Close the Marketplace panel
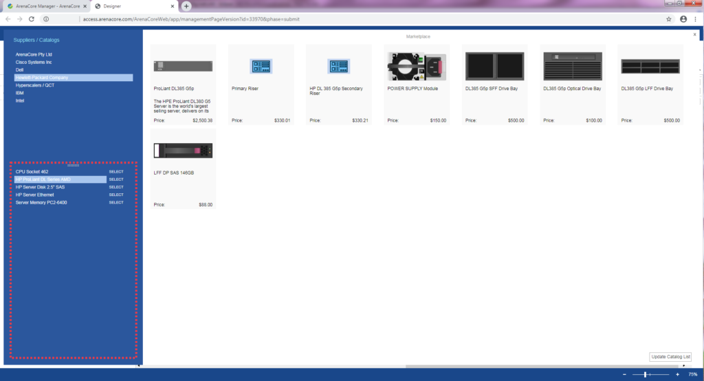 click(x=694, y=34)
